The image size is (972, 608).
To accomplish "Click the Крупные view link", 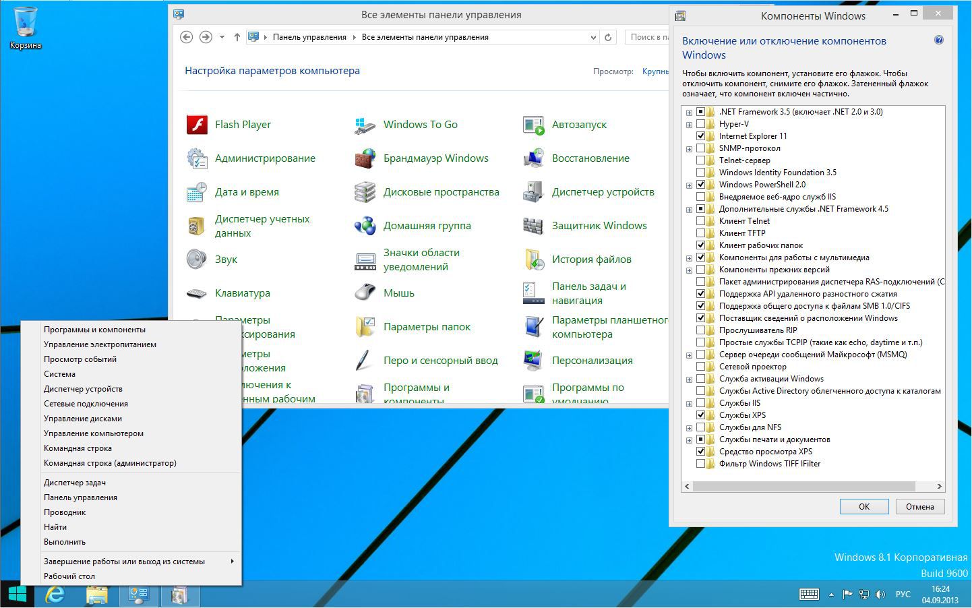I will (x=655, y=71).
